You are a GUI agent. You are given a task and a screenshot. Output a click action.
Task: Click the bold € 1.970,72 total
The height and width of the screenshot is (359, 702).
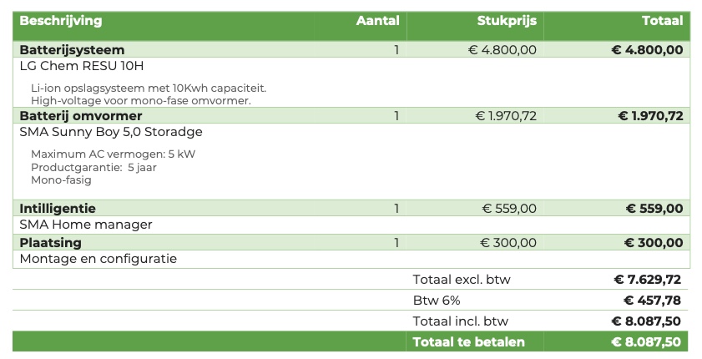click(650, 116)
